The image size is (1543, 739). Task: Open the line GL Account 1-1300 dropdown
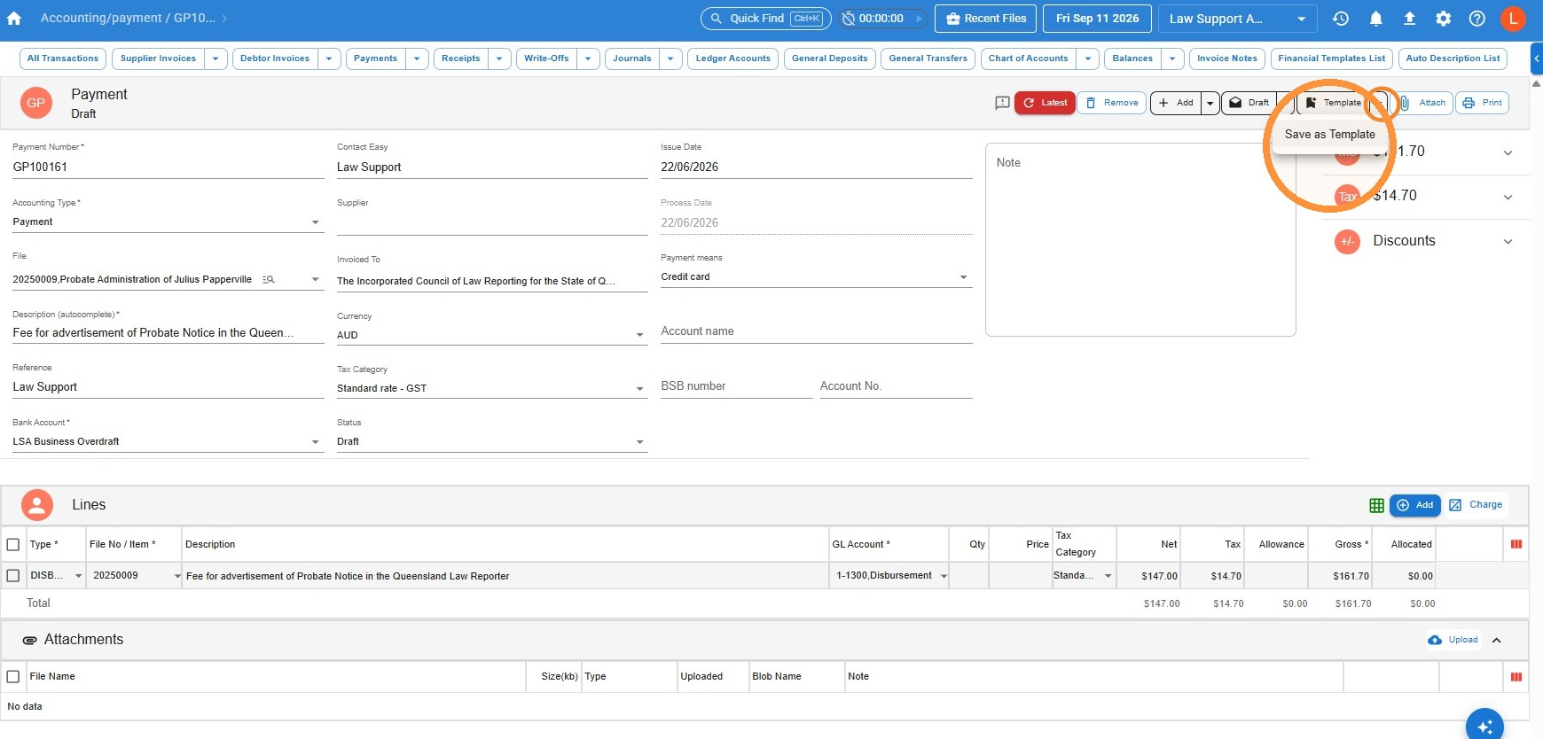[x=944, y=577]
